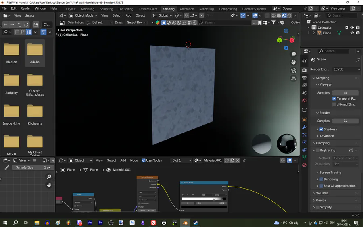This screenshot has height=227, width=363.
Task: Hide the Plane object in viewport
Action: pyautogui.click(x=352, y=33)
